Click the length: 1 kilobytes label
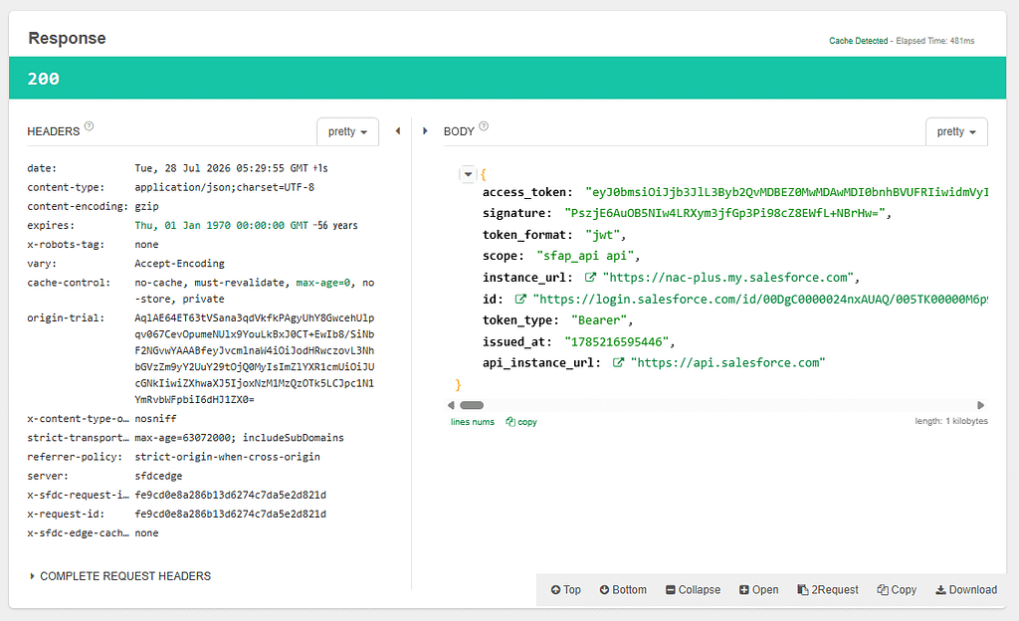Screen dimensions: 1019x621 (x=951, y=421)
